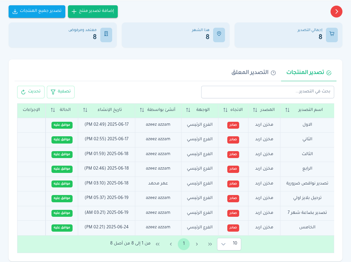Sort by تاريخ الإنشاء sort icon
Image resolution: width=351 pixels, height=262 pixels.
point(85,110)
